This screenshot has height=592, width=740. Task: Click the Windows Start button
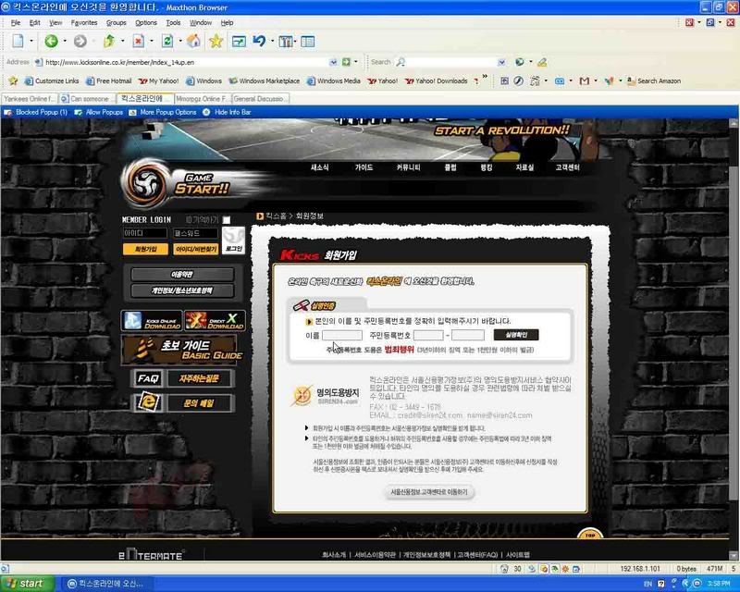coord(28,584)
